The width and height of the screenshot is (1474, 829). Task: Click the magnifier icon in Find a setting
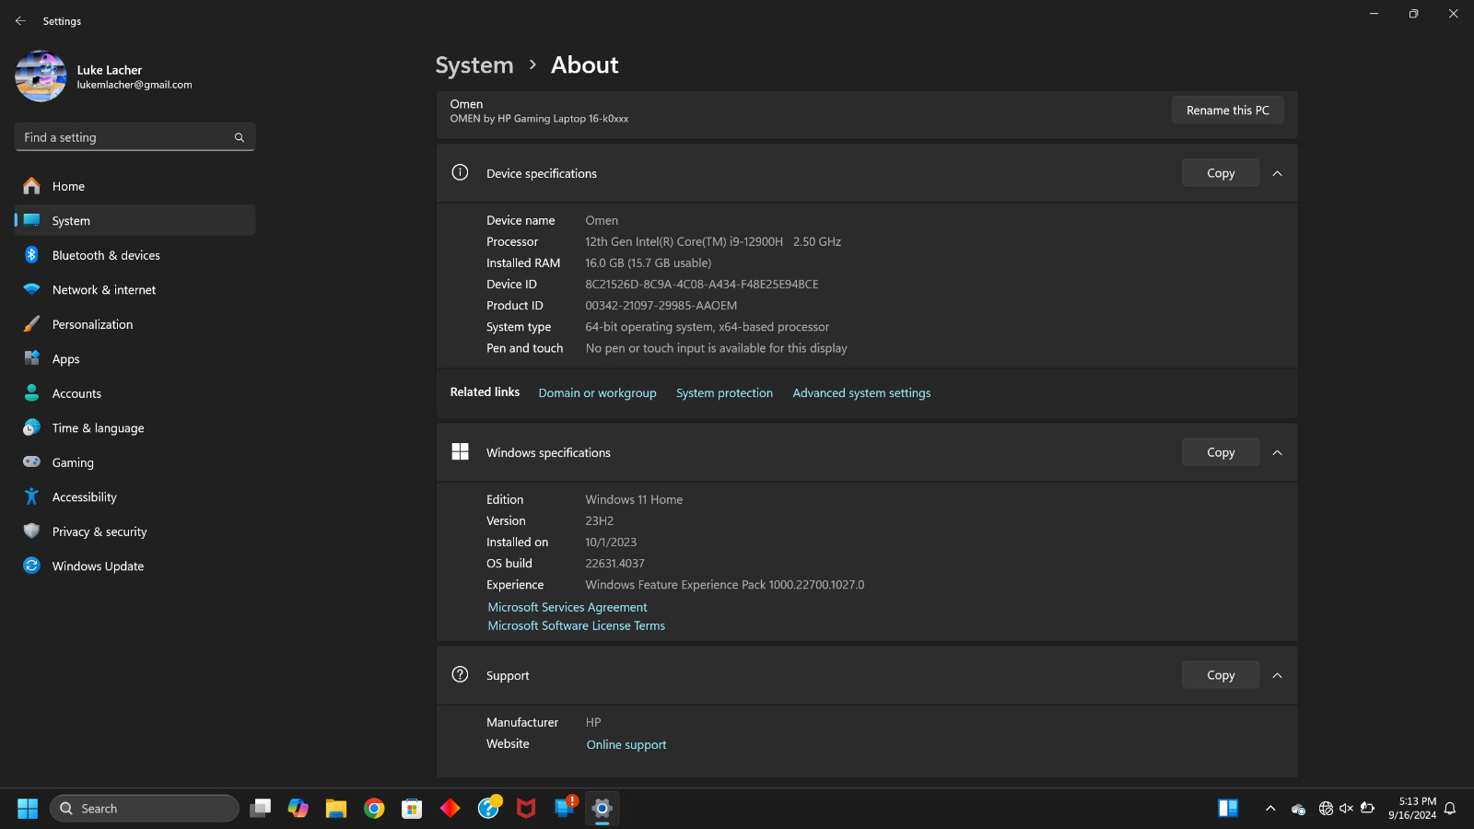[240, 137]
